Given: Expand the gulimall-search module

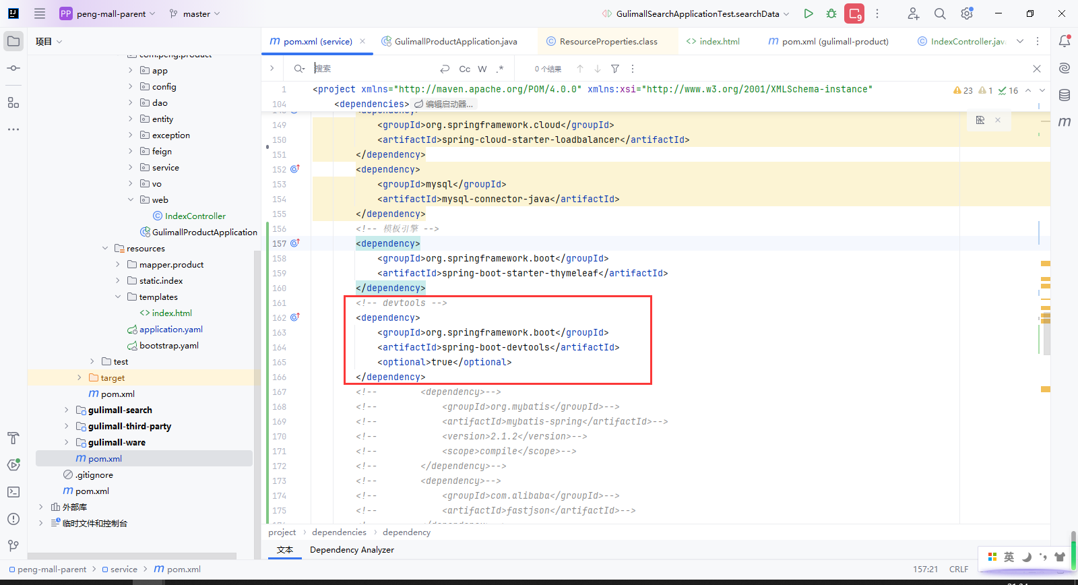Looking at the screenshot, I should point(66,410).
